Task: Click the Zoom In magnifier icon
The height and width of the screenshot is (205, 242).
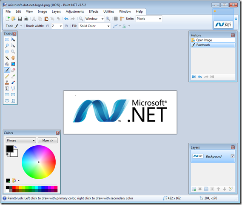Action: point(108,19)
